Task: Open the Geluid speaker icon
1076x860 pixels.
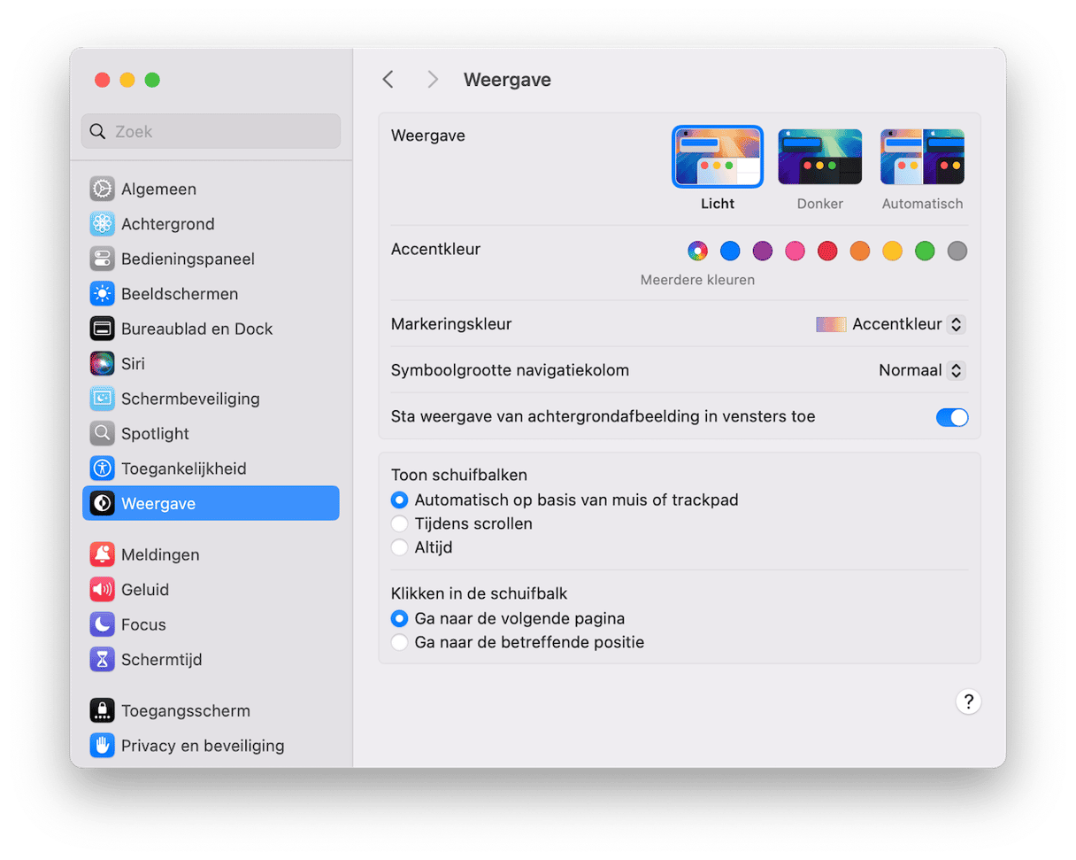Action: pyautogui.click(x=103, y=590)
